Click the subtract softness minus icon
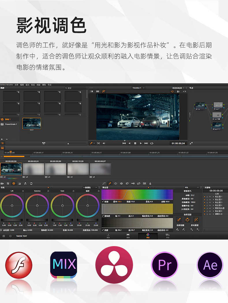Image resolution: width=228 pixels, height=303 pixels. point(198,229)
